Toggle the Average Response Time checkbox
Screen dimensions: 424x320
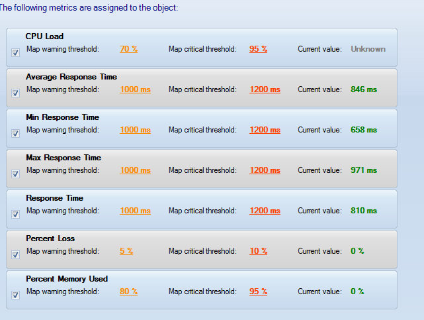coord(15,93)
